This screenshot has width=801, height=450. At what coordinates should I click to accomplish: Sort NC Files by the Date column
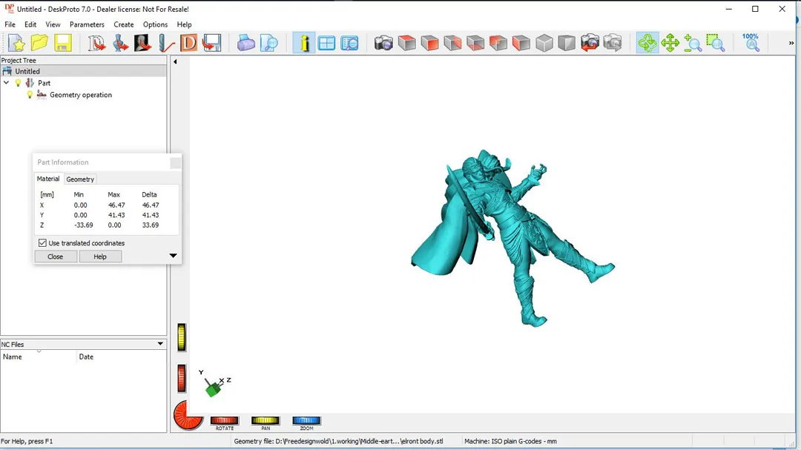[122, 357]
